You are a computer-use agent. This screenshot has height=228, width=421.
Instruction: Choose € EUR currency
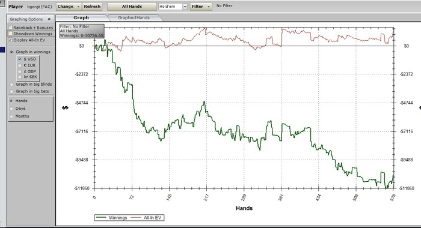tap(20, 65)
